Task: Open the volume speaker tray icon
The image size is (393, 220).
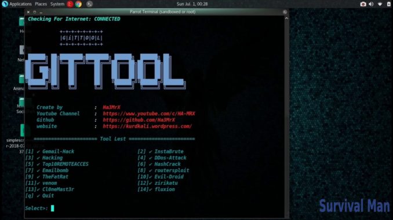Action: tap(371, 4)
